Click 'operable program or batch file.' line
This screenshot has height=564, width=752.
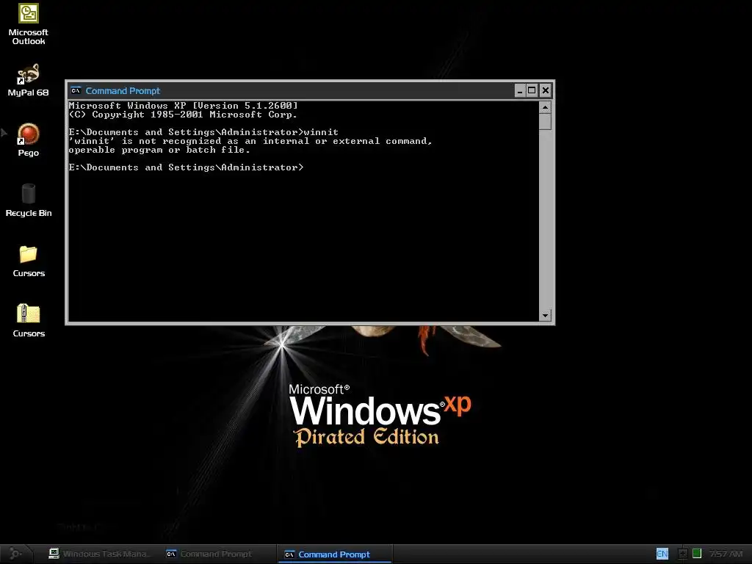click(159, 150)
